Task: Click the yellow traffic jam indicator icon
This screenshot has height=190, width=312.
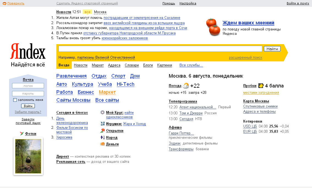Action: [261, 86]
